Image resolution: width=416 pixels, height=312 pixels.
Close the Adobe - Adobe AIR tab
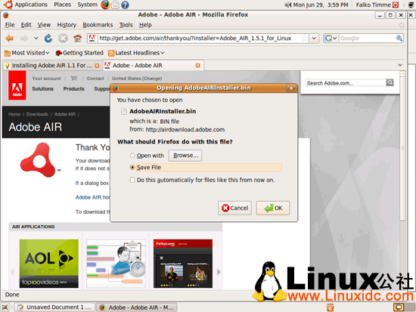pyautogui.click(x=197, y=66)
